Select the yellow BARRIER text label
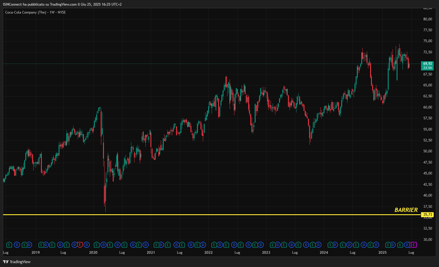Viewport: 439px width, 267px height. pyautogui.click(x=406, y=210)
